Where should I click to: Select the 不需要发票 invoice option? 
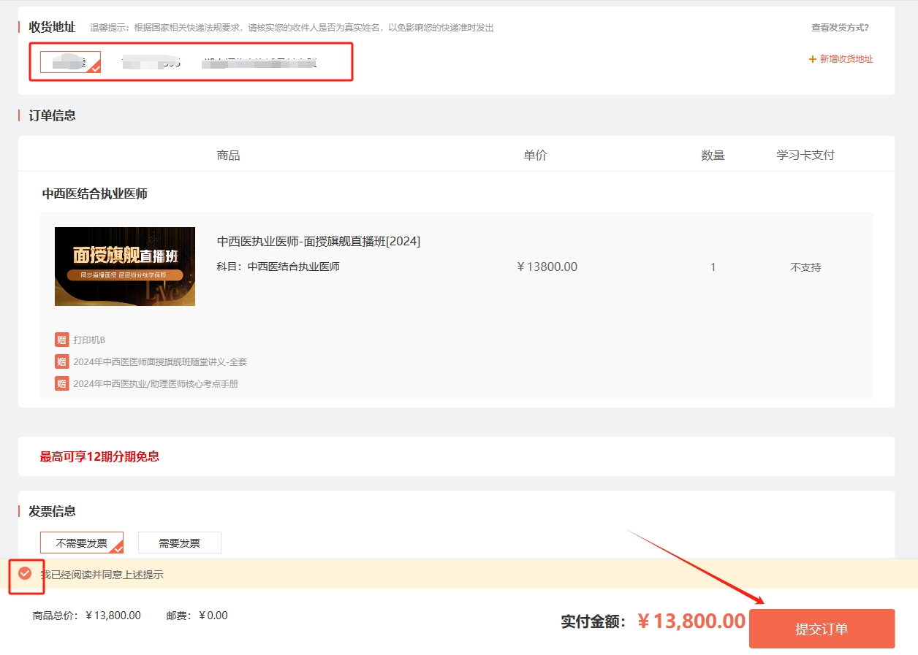point(81,543)
